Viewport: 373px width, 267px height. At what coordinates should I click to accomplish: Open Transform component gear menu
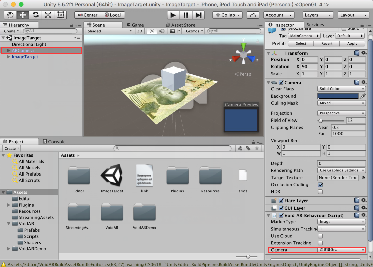(364, 53)
